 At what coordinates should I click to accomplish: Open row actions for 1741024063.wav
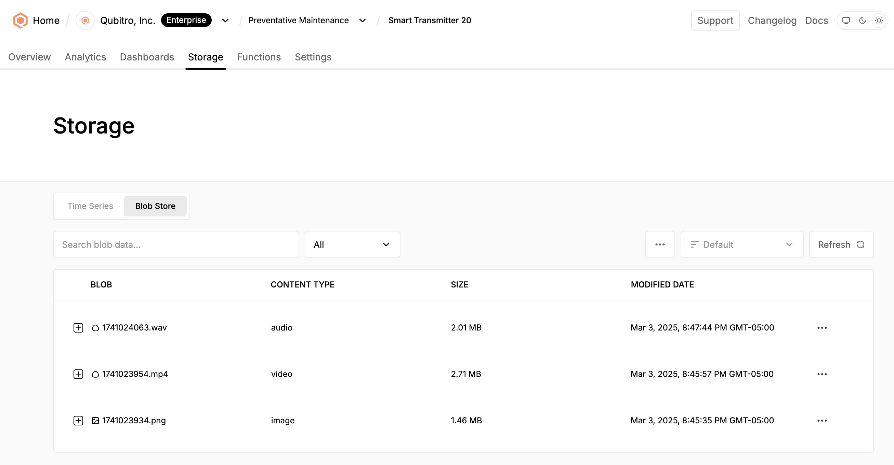[x=822, y=327]
